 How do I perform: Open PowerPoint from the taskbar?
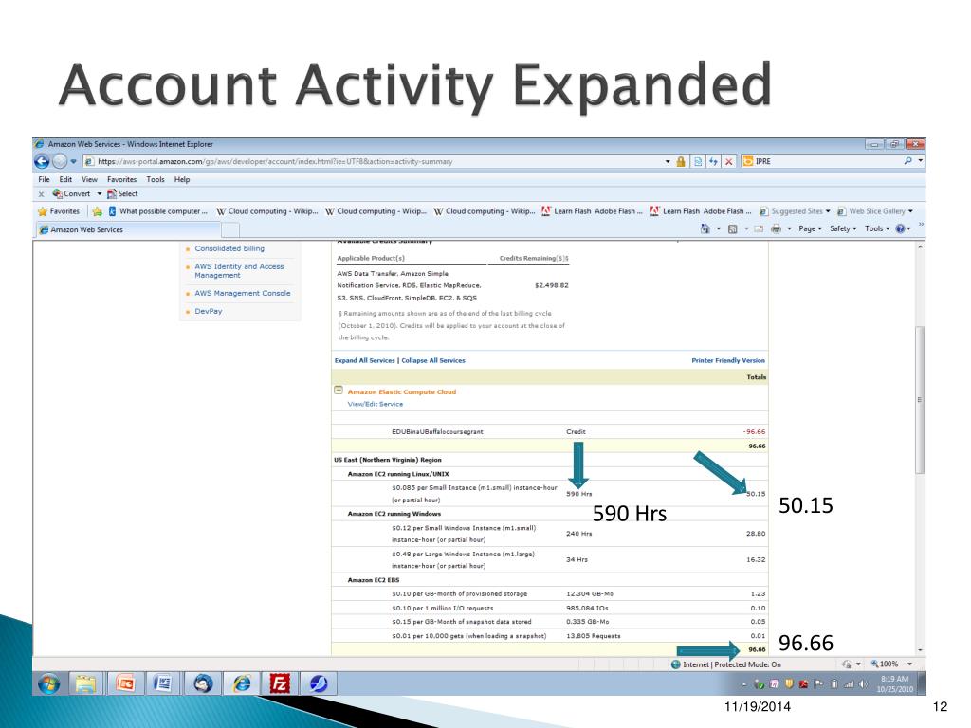[x=125, y=684]
